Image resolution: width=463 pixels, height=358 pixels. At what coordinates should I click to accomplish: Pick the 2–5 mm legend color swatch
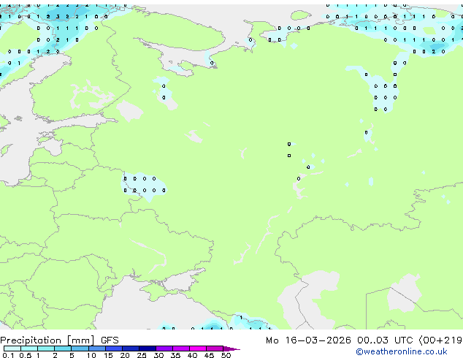[x=63, y=349]
